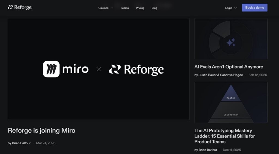
Task: Open 'The AI Prototyping Mastery Ladder' article
Action: [225, 136]
